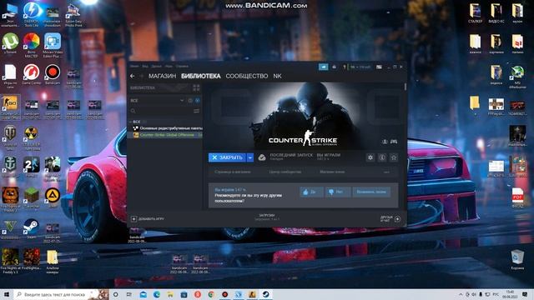Click the Windows Start button
Viewport: 534px width, 300px height.
[7, 294]
